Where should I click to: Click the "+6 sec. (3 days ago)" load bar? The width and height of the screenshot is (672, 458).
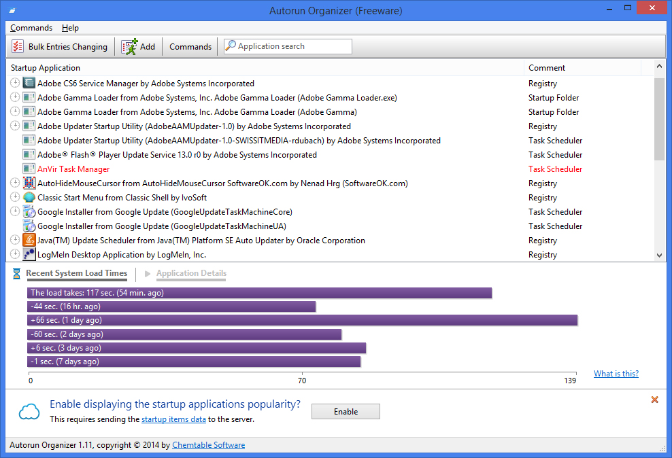(x=197, y=348)
